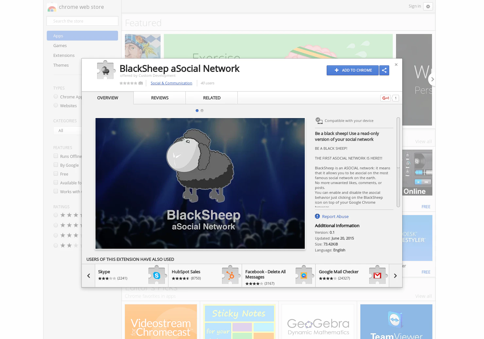Switch to the Reviews tab

pyautogui.click(x=160, y=98)
